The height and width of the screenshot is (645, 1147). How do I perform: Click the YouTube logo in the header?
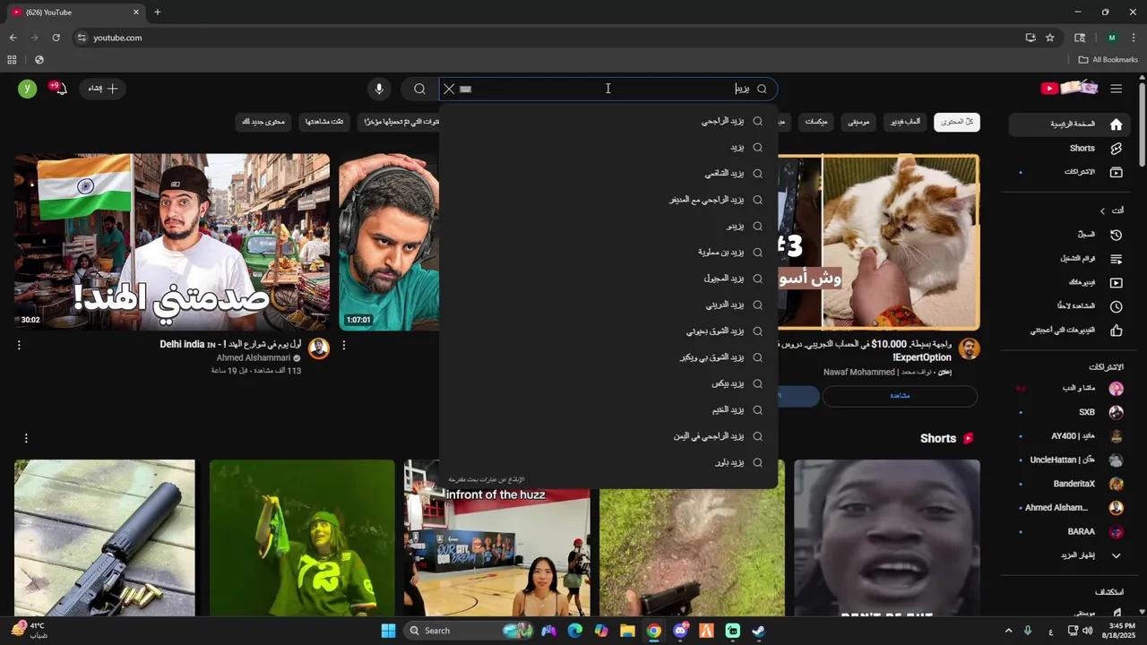pyautogui.click(x=1069, y=88)
